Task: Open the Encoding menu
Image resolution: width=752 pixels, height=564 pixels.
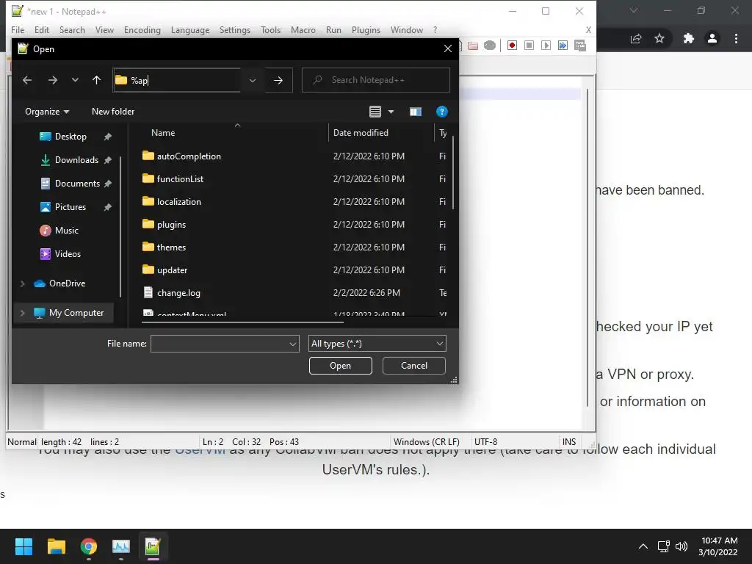Action: (142, 29)
